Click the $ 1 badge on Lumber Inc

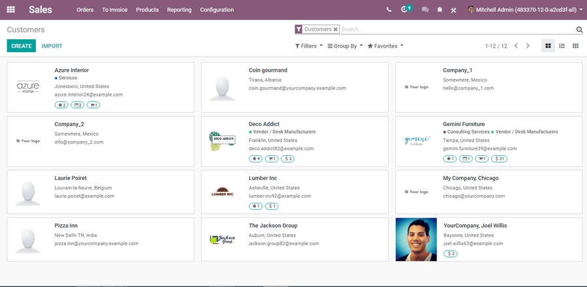pyautogui.click(x=272, y=206)
